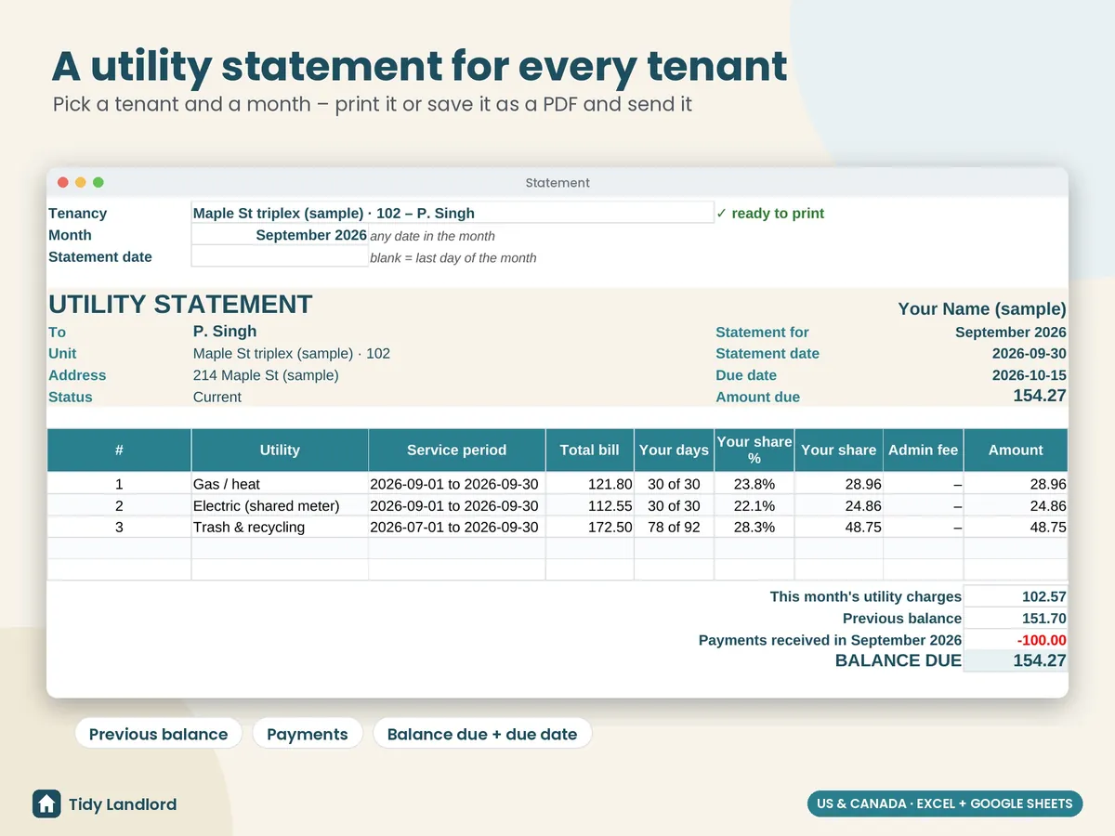Image resolution: width=1115 pixels, height=836 pixels.
Task: Click the 'US & CANADA · EXCEL + GOOGLE SHEETS' badge
Action: coord(945,803)
